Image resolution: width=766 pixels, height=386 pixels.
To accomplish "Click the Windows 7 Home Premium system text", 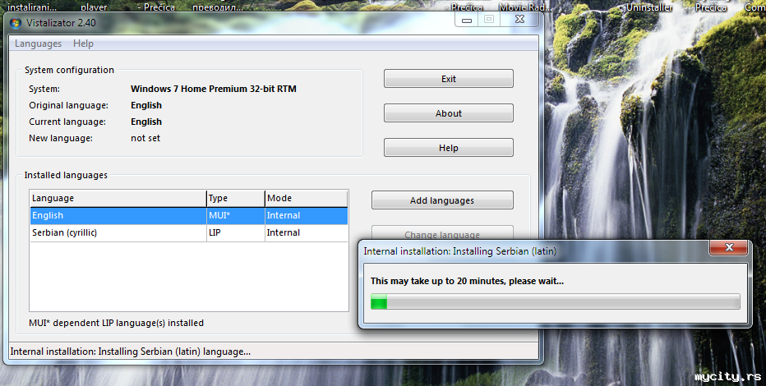I will click(x=214, y=89).
